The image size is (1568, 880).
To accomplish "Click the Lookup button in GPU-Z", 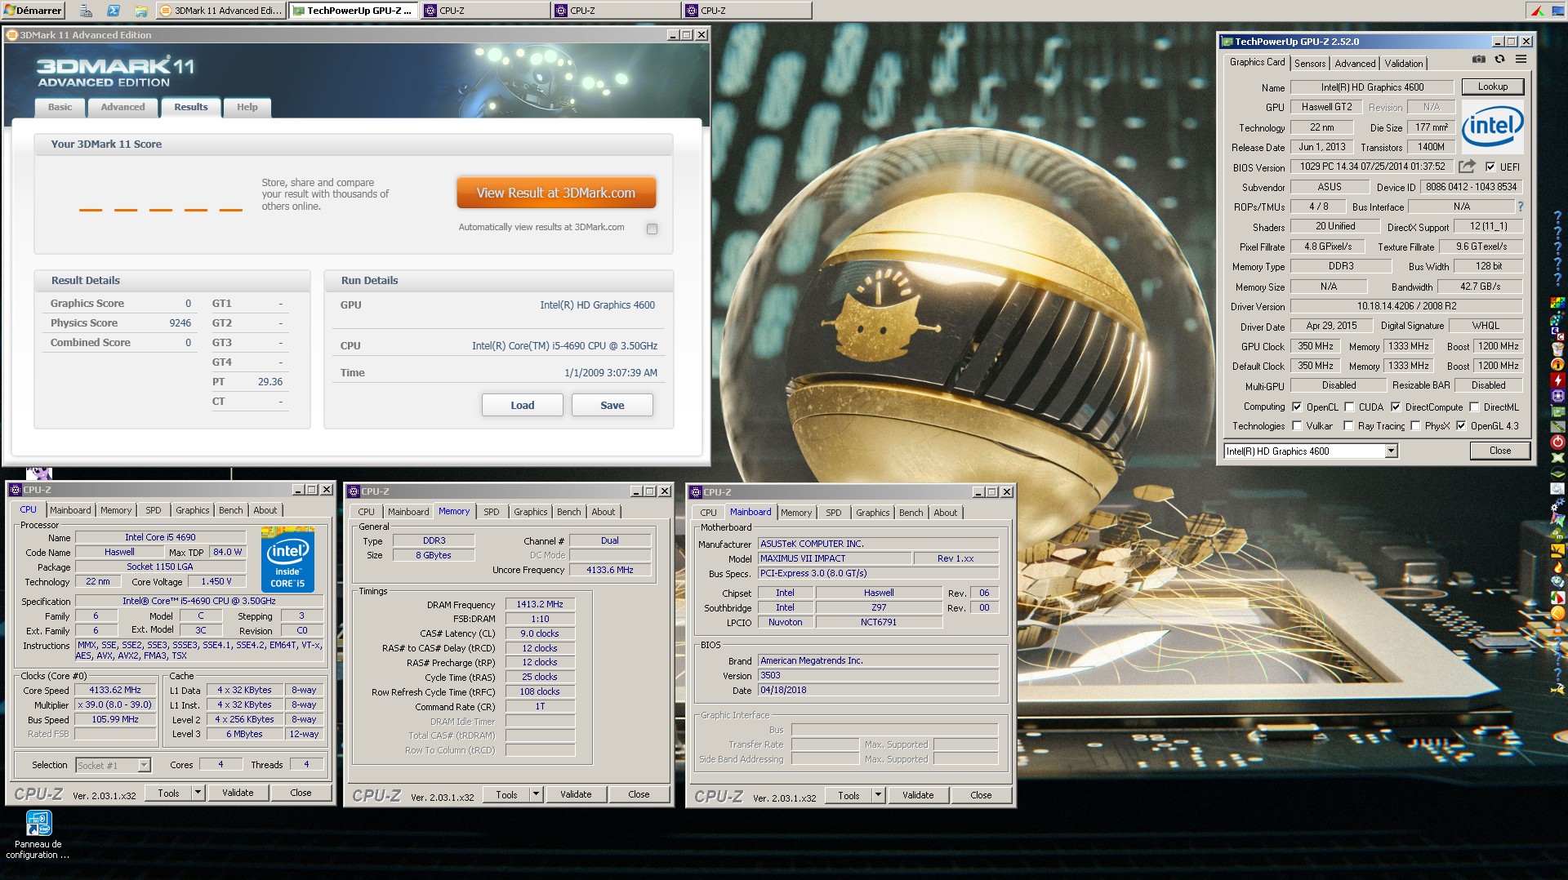I will pos(1492,87).
